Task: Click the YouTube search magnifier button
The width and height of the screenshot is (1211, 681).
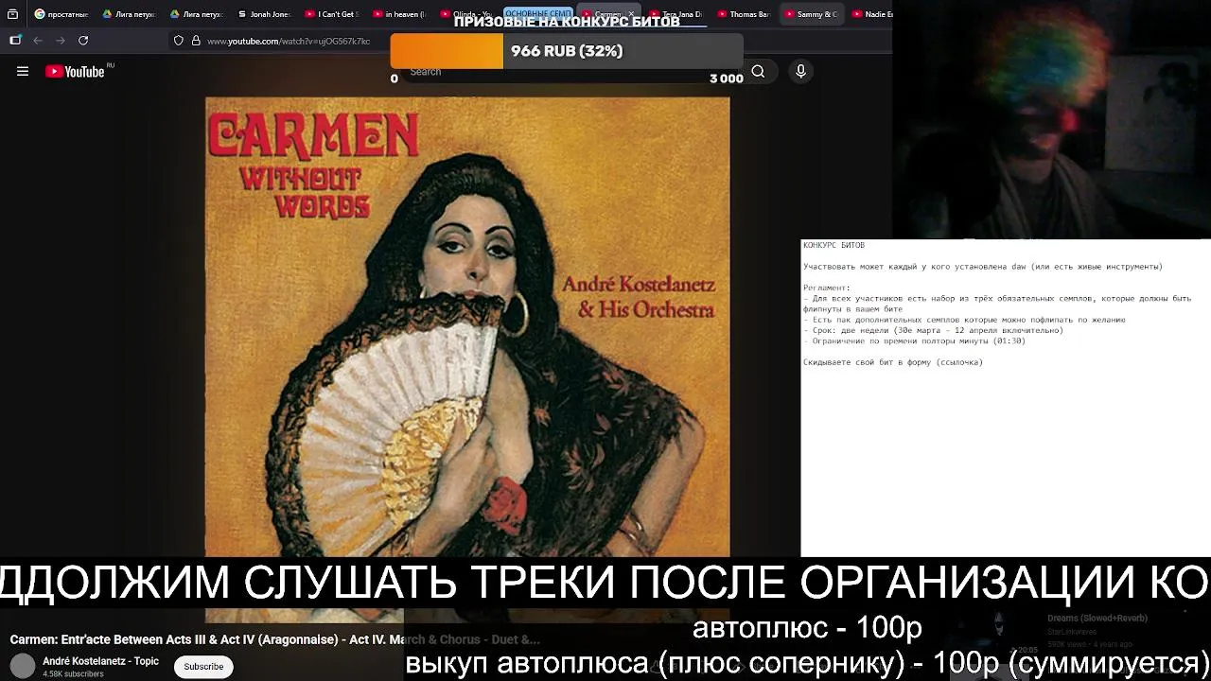Action: point(758,71)
